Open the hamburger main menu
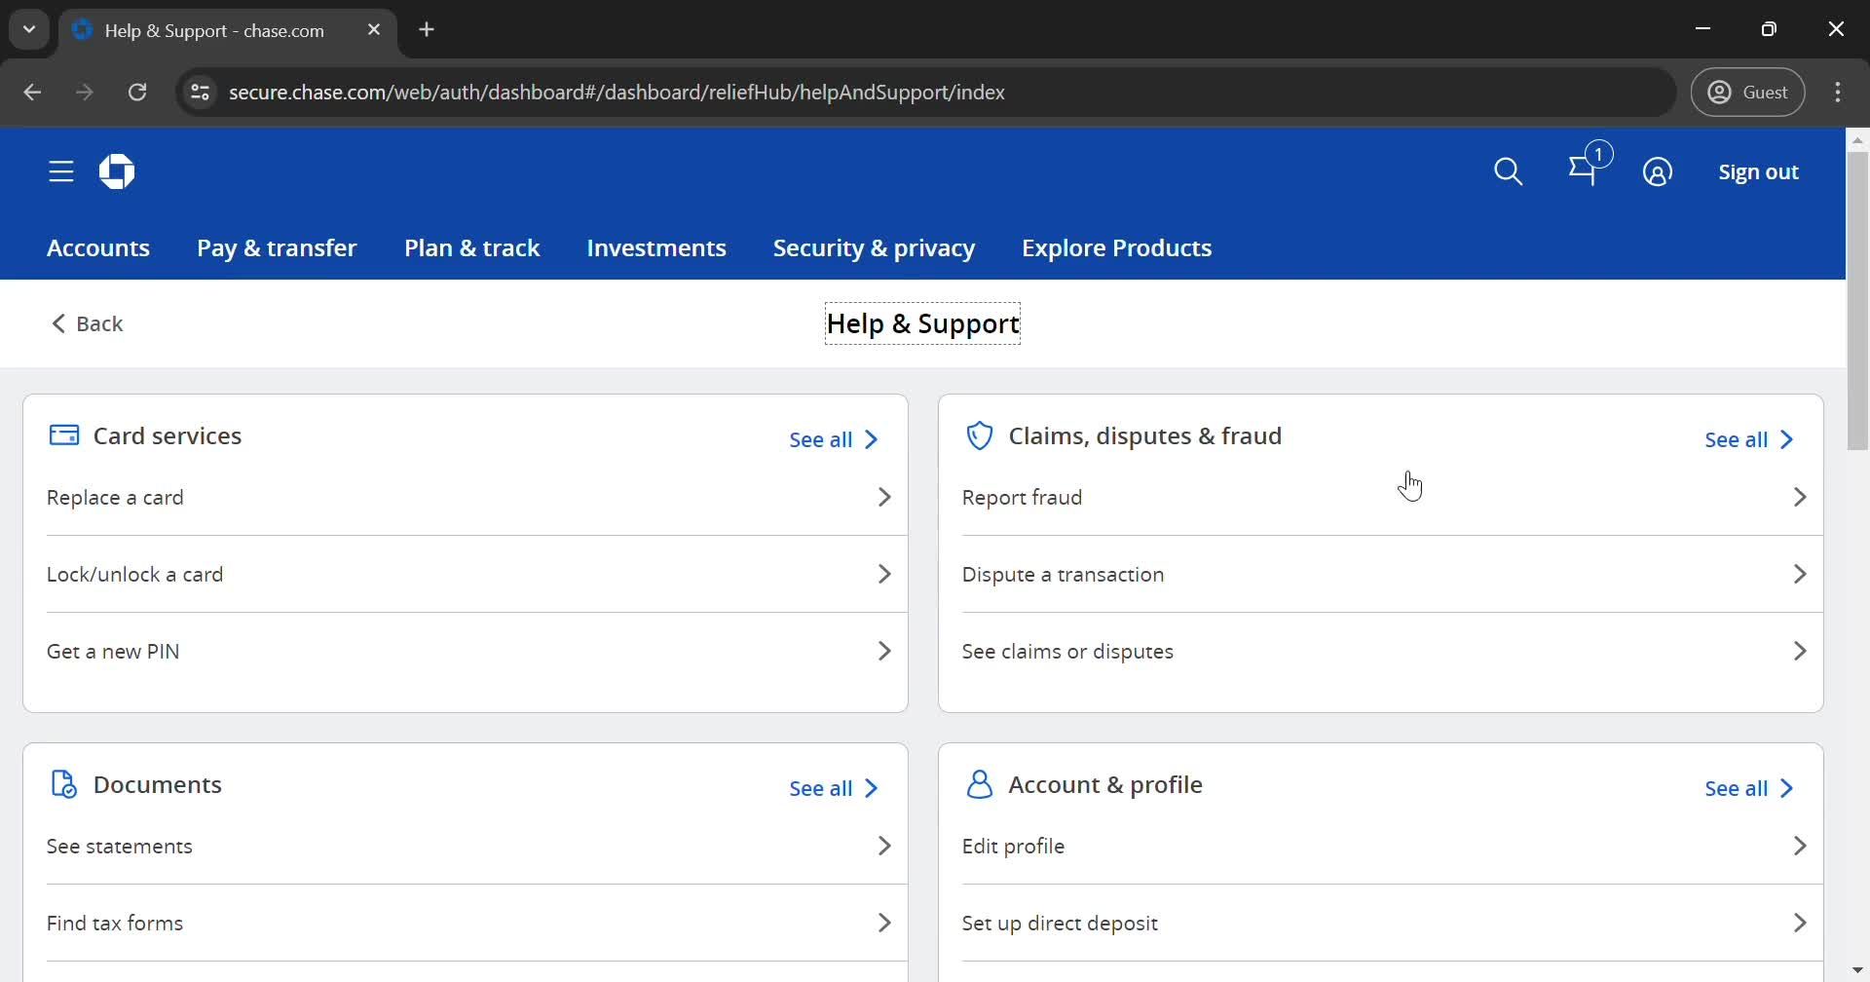The image size is (1870, 982). point(61,172)
